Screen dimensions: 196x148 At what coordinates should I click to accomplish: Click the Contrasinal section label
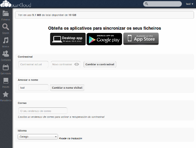25,57
